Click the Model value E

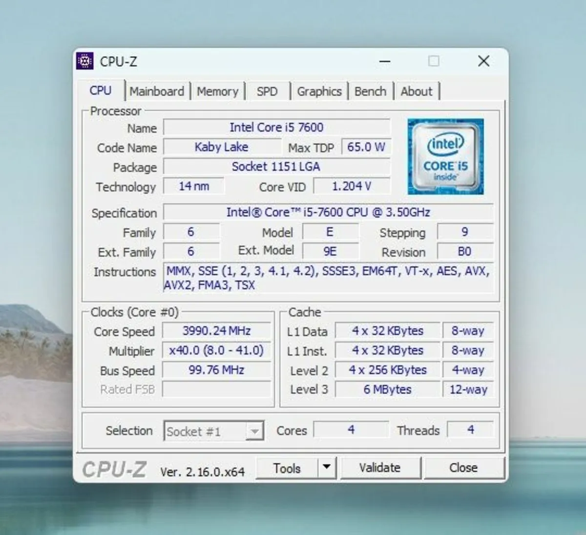(330, 232)
